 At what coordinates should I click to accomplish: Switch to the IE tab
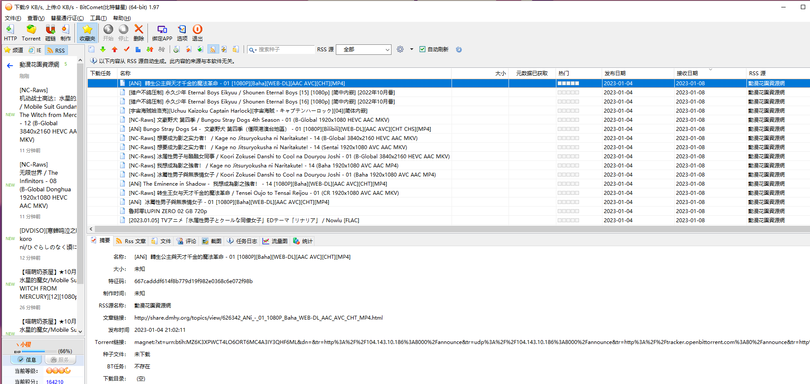coord(35,50)
